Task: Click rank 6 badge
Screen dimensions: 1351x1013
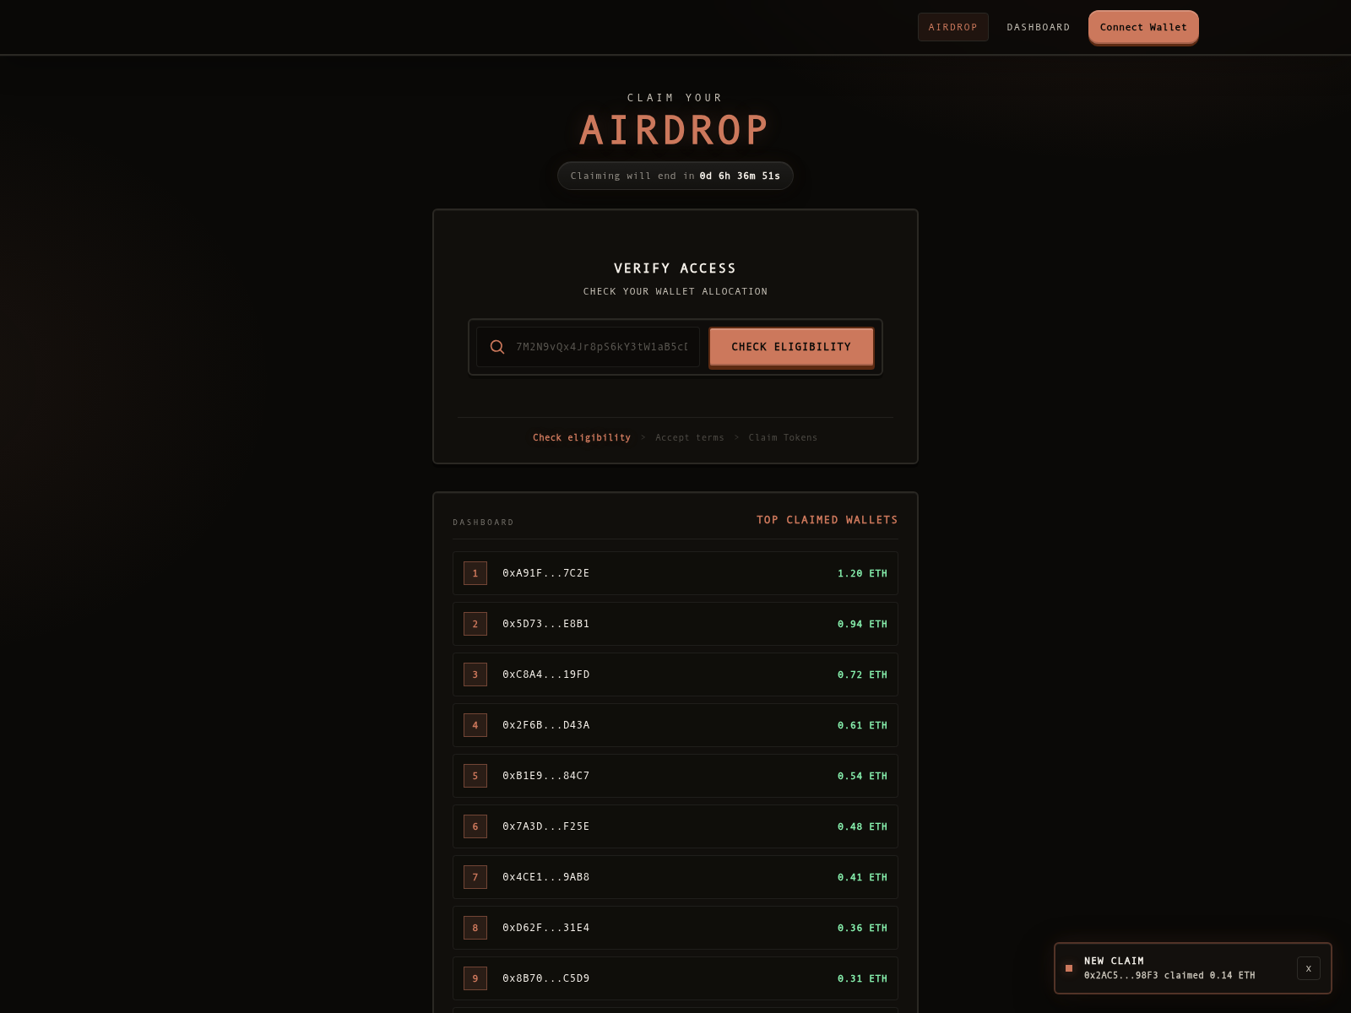Action: (475, 826)
